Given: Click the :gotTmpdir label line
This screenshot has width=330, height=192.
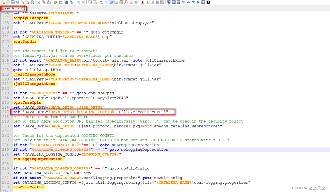Looking at the screenshot, I should [x=25, y=42].
